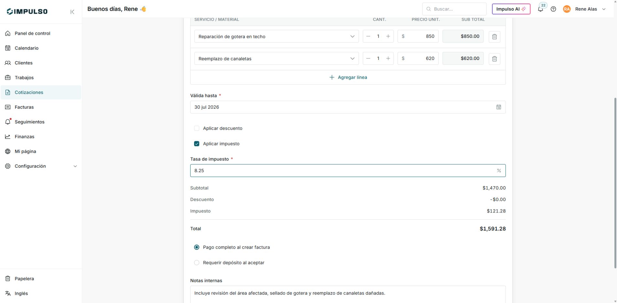
Task: Edit the 620 unit price field
Action: [418, 58]
